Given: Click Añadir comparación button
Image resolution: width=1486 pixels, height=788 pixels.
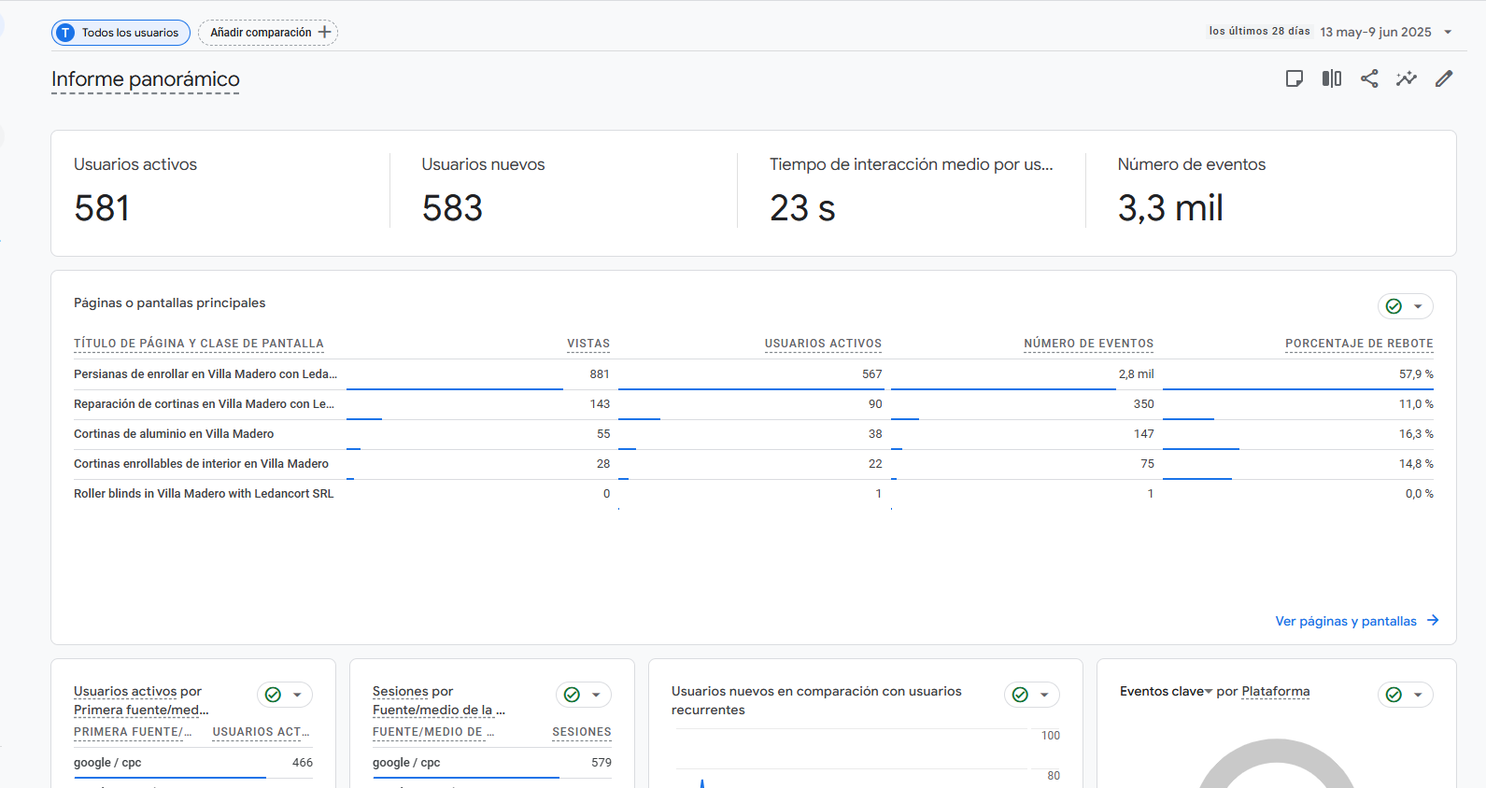Looking at the screenshot, I should point(268,33).
